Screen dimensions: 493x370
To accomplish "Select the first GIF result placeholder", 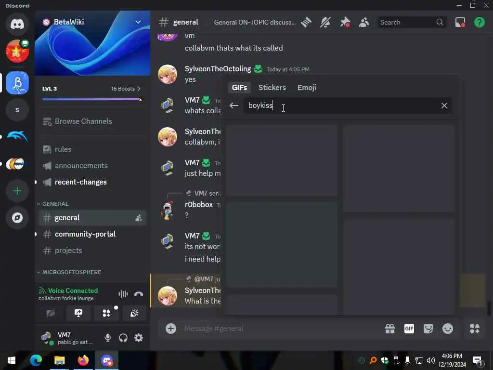I will point(282,160).
